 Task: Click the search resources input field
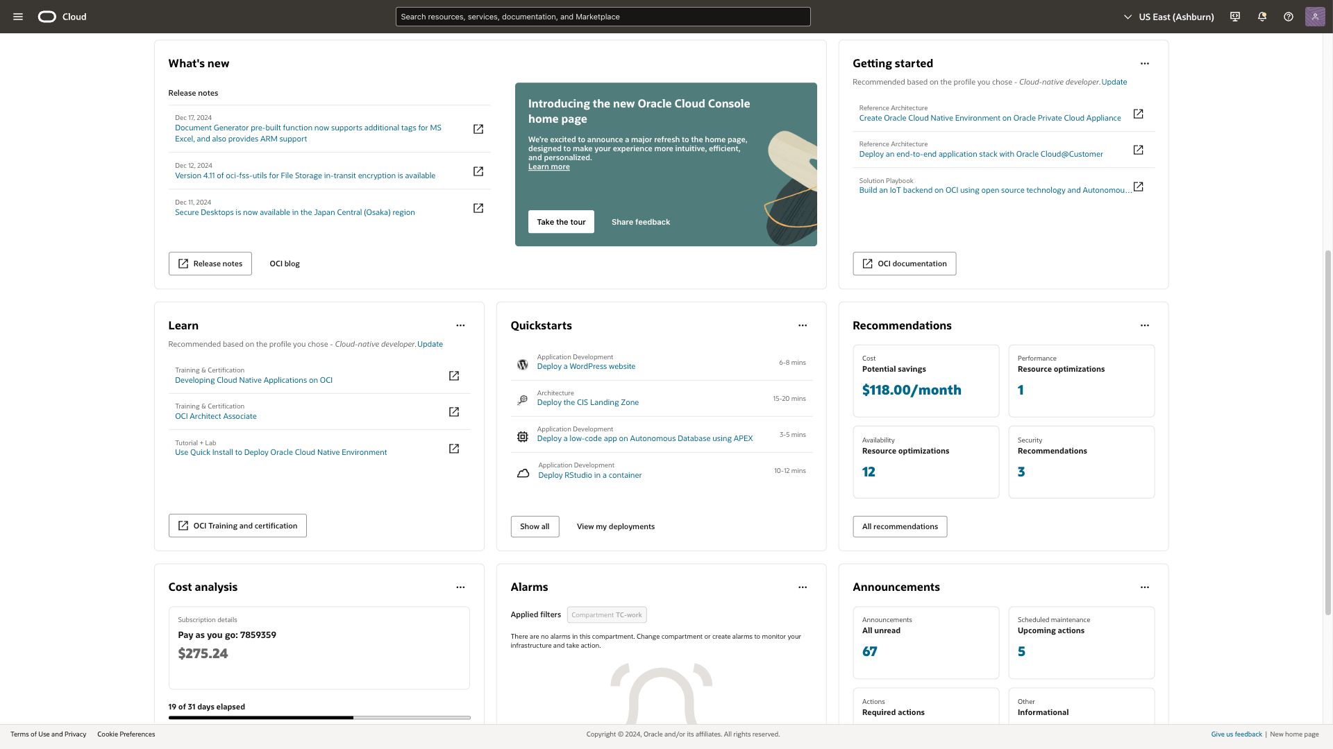[603, 17]
